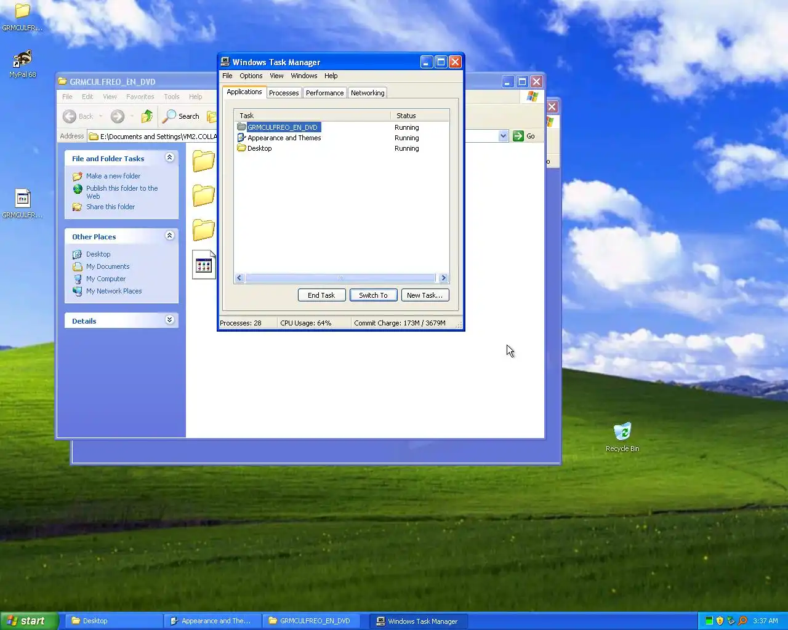Viewport: 788px width, 630px height.
Task: Select the GRMCULFR disc image file on desktop
Action: coord(23,198)
